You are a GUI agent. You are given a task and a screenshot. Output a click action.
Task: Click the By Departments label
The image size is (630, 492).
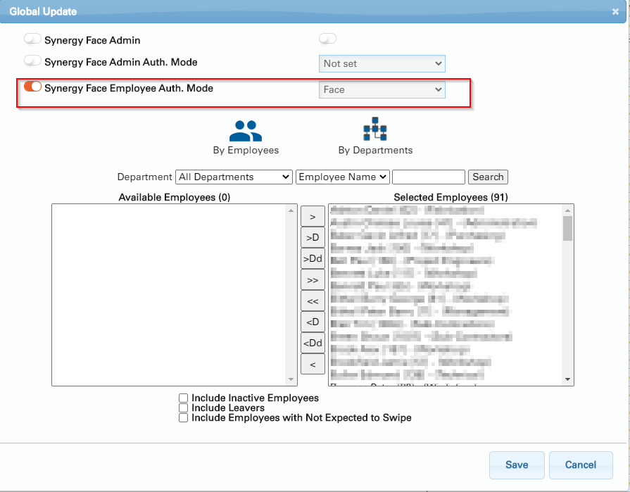click(375, 150)
